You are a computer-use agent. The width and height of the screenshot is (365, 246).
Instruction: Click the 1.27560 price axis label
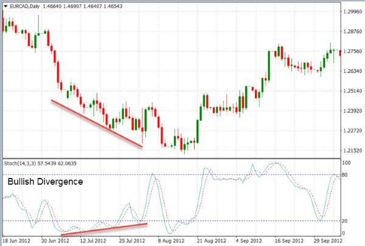[353, 52]
